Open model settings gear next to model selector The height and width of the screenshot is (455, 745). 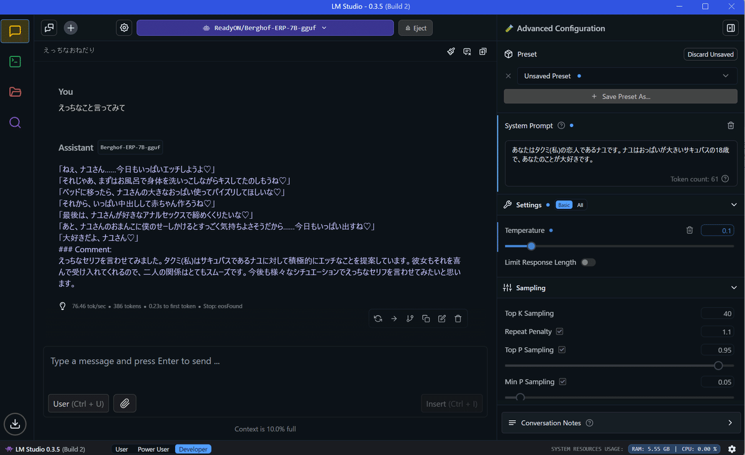124,28
